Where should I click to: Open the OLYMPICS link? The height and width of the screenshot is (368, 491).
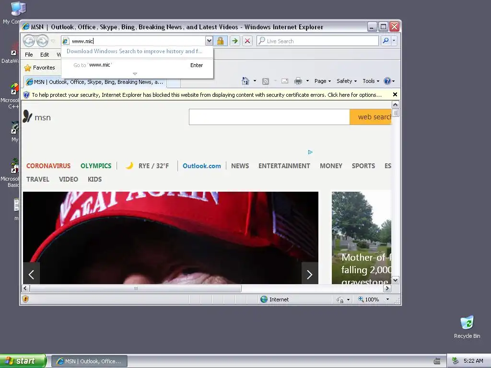point(96,166)
